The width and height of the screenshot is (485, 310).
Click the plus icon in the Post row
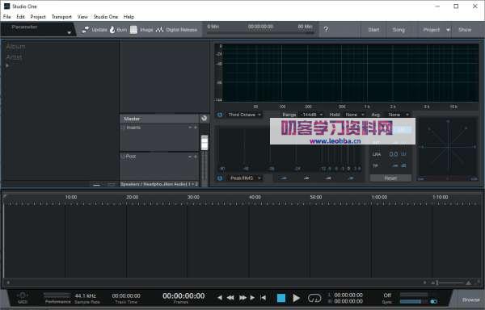[x=196, y=157]
